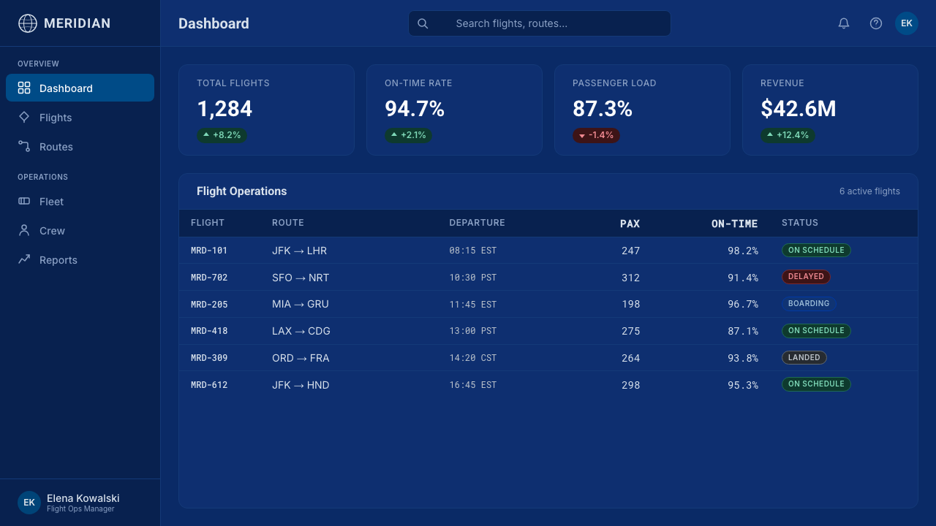Click the Flights diamond icon in the sidebar
Image resolution: width=936 pixels, height=526 pixels.
[24, 117]
